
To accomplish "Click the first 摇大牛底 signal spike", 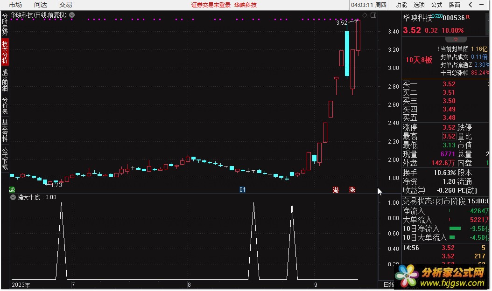I will tap(61, 241).
